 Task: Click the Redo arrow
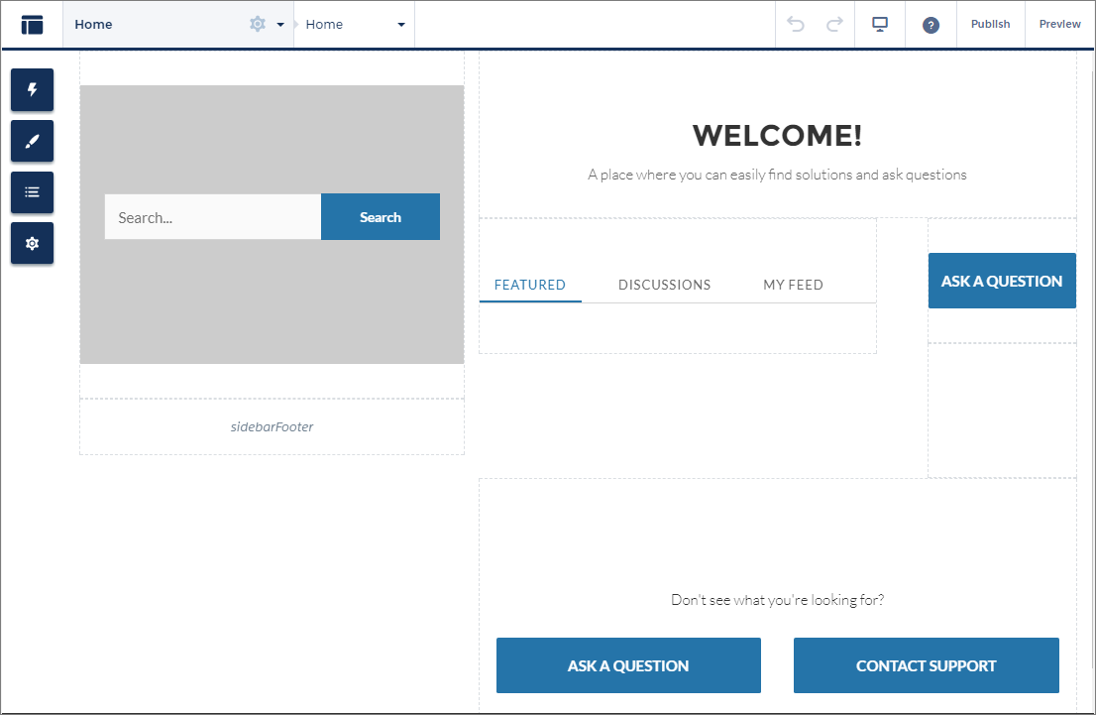[834, 25]
